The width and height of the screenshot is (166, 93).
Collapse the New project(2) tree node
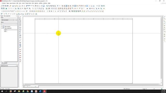tap(2, 28)
